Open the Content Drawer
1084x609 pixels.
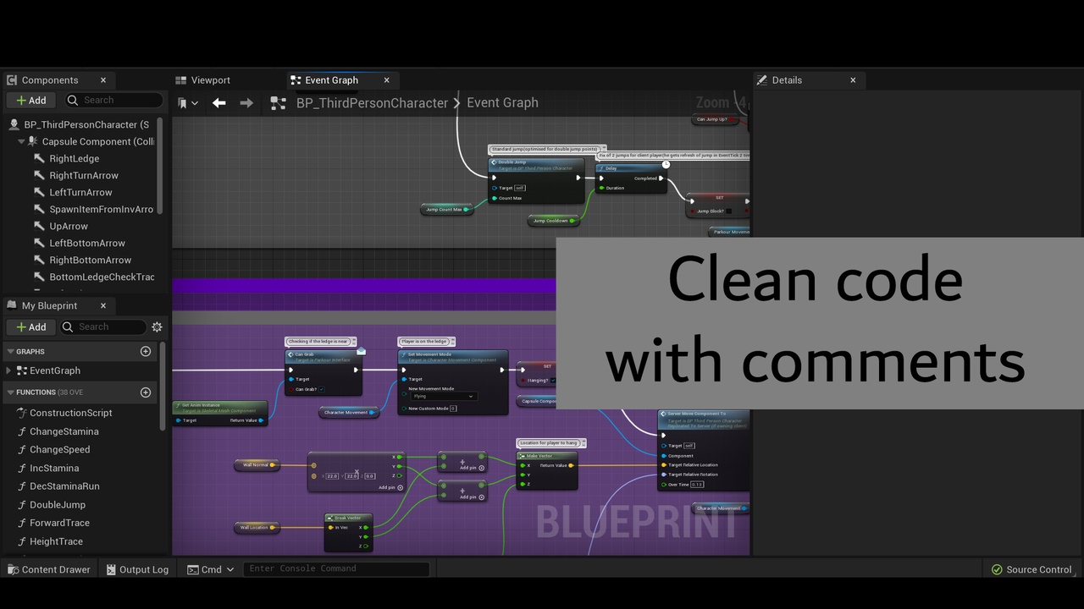point(49,569)
